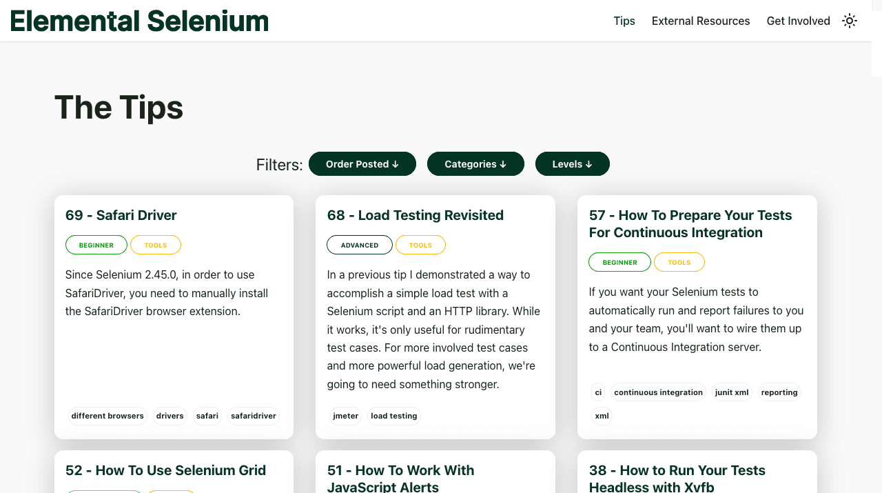Select the 'continuous integration' tag
Viewport: 882px width, 493px height.
(x=659, y=392)
